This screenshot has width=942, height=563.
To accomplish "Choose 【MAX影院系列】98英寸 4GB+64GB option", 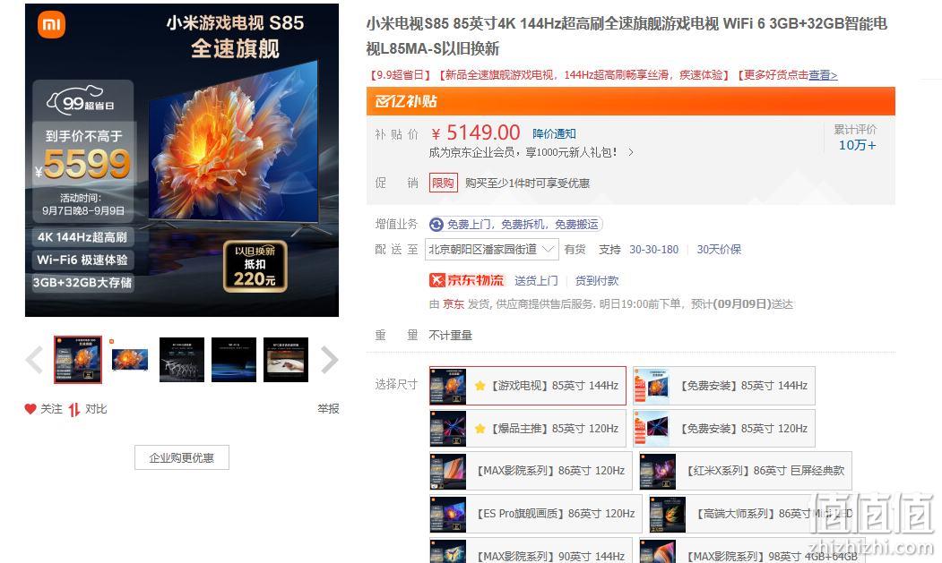I will point(751,552).
